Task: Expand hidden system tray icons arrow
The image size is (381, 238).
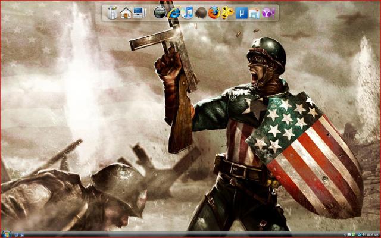Action: click(x=345, y=234)
